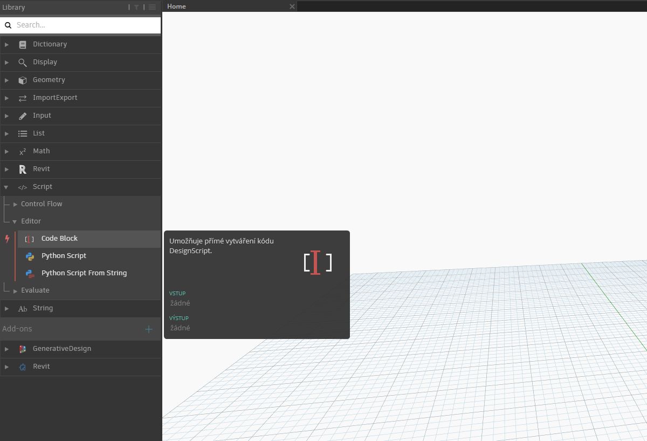Select the String category label
Image resolution: width=647 pixels, height=441 pixels.
click(43, 308)
